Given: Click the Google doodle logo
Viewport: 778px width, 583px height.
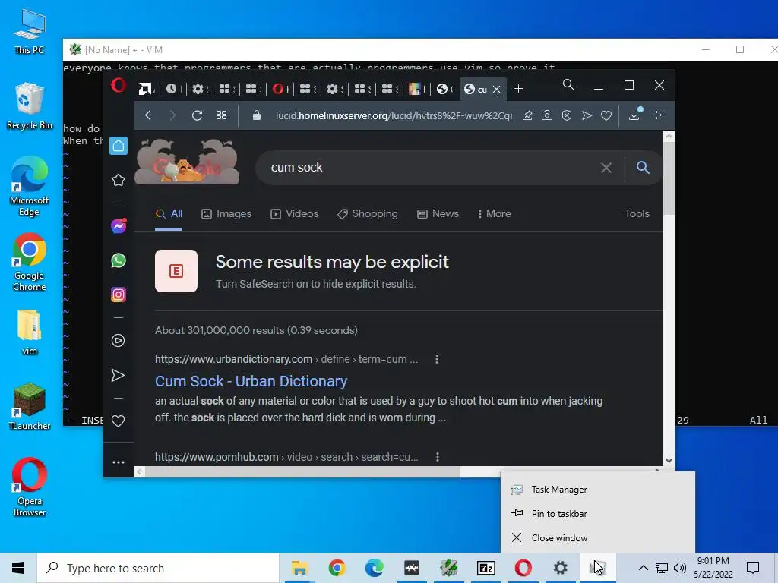Looking at the screenshot, I should 187,161.
